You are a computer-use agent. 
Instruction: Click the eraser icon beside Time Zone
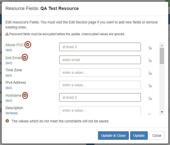150,73
